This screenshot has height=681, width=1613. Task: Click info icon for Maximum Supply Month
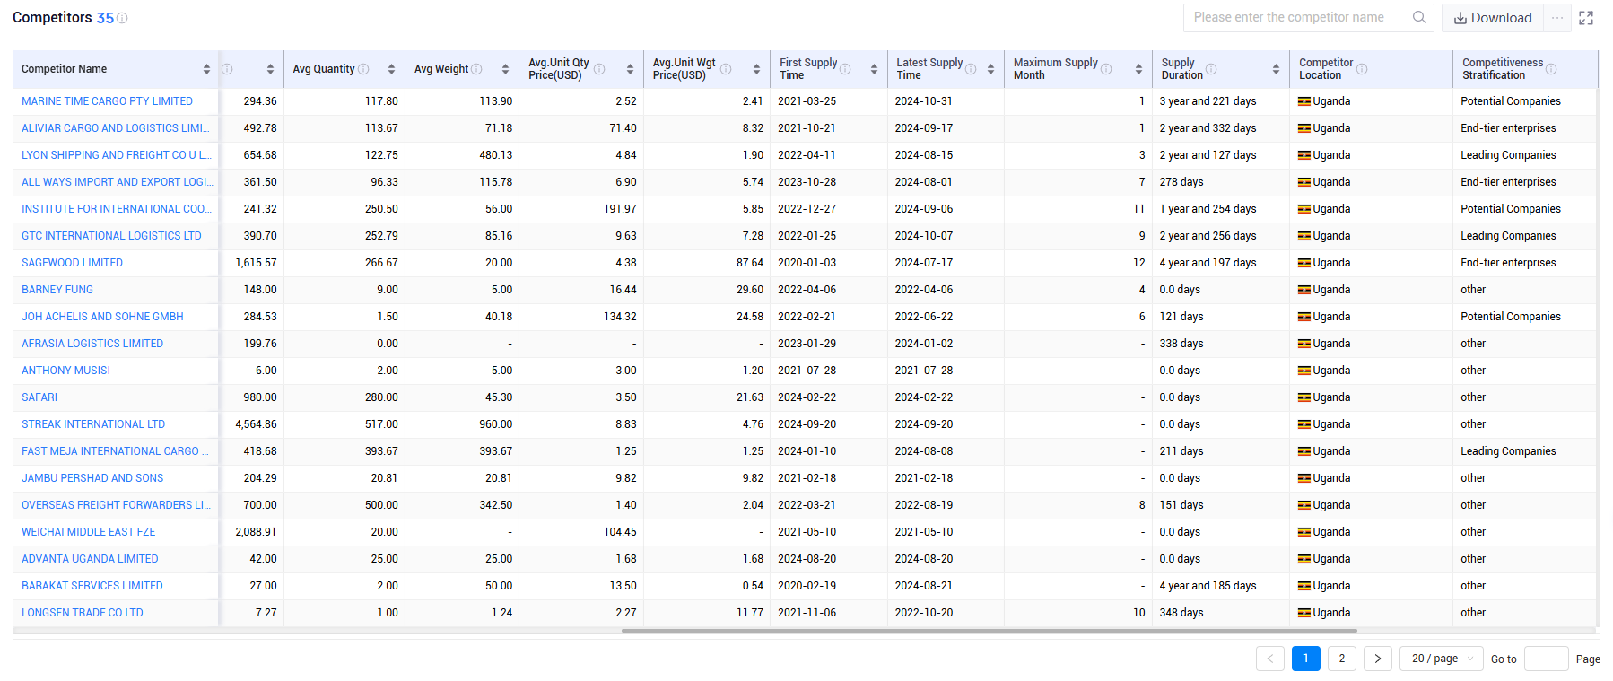[1106, 69]
